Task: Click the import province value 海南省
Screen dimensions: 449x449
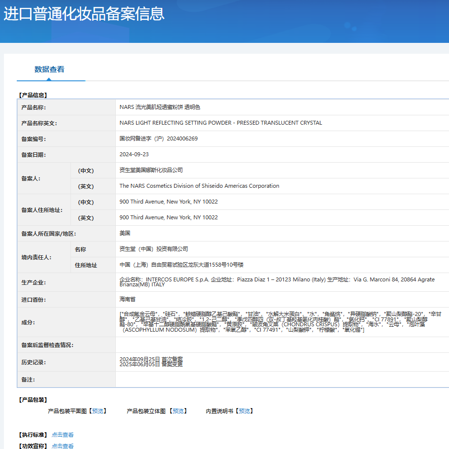Action: pos(127,299)
